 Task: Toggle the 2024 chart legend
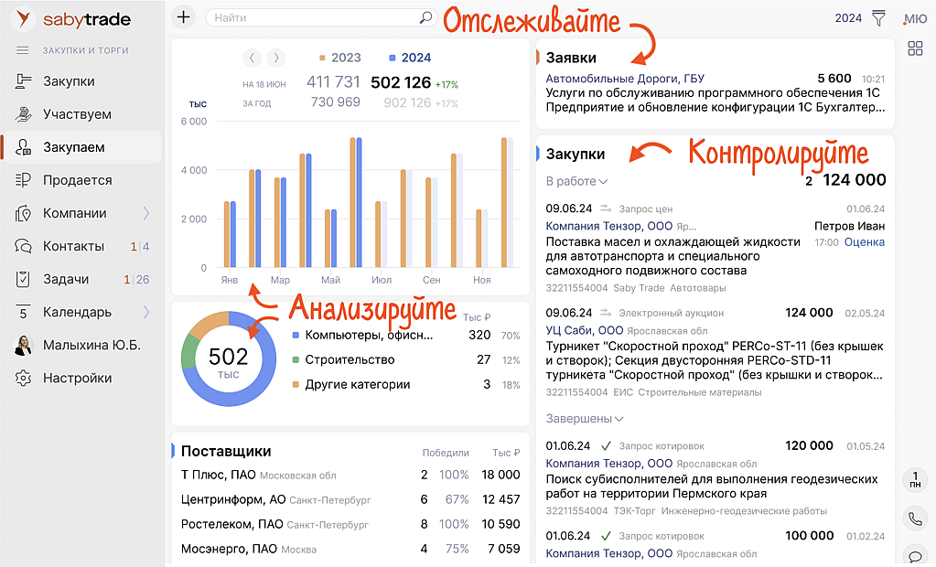[410, 58]
